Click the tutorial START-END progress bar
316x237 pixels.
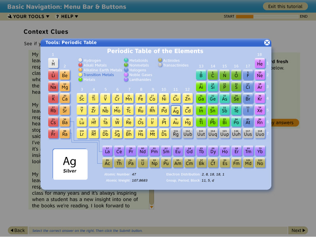click(267, 17)
